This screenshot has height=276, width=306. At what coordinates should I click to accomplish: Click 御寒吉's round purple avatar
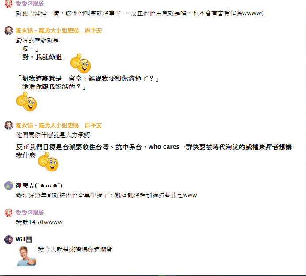point(9,186)
